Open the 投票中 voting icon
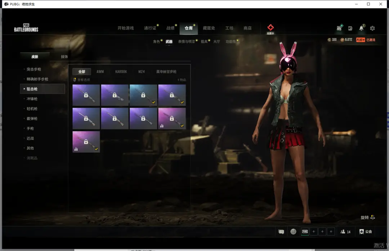Viewport: 389px width, 251px height. pyautogui.click(x=270, y=29)
